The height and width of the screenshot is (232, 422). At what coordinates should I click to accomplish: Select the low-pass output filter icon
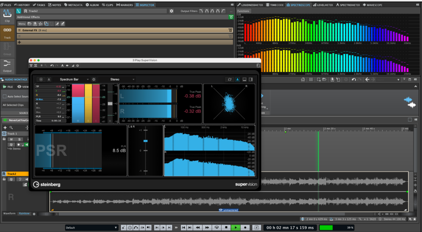point(201,11)
